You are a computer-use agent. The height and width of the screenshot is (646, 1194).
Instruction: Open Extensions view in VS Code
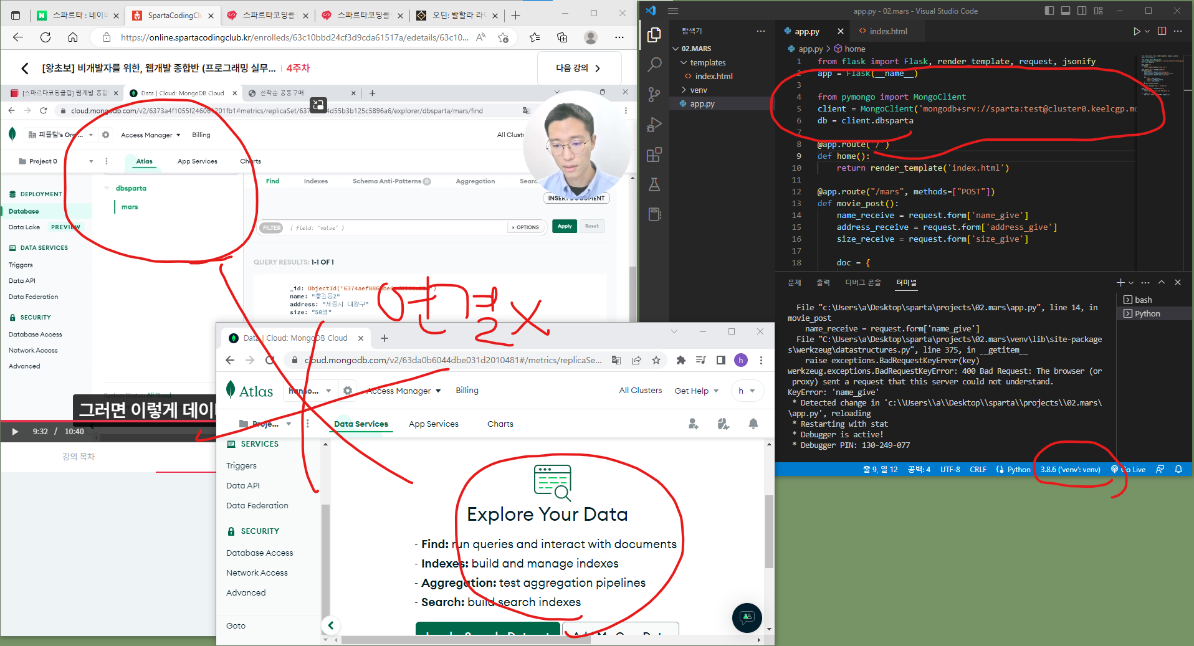pos(654,154)
